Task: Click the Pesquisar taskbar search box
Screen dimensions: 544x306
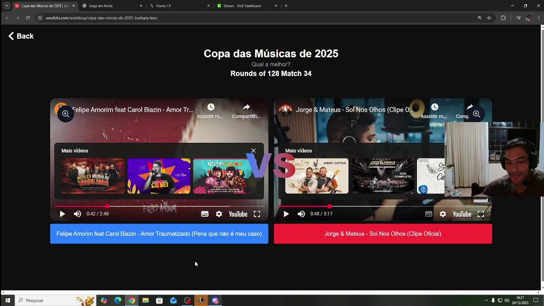Action: click(55, 300)
